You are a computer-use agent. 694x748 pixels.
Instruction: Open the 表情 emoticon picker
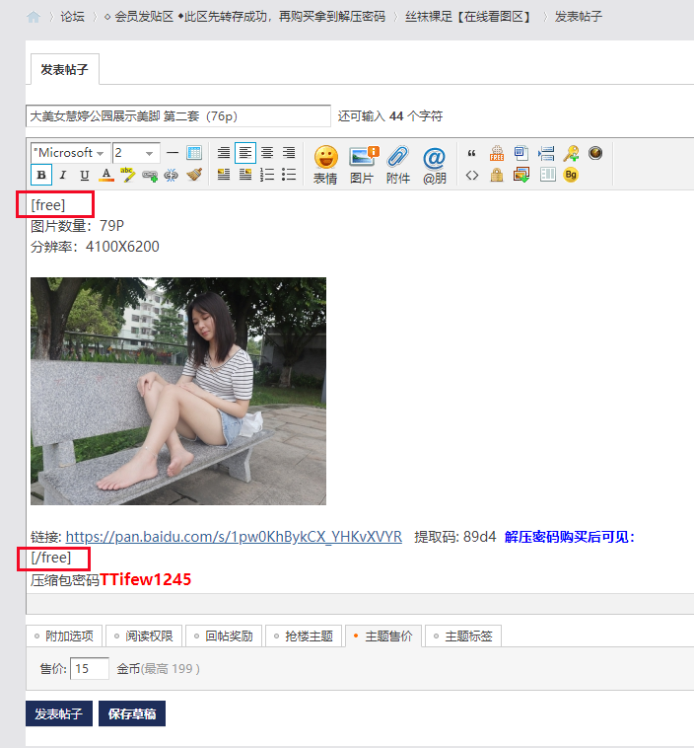click(x=325, y=164)
